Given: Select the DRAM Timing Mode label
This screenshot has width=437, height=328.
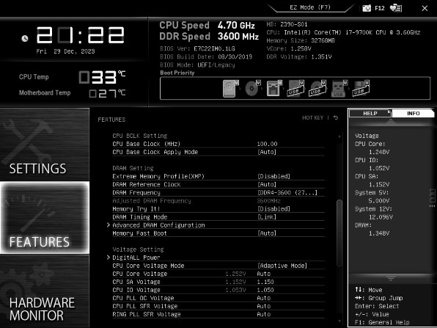Looking at the screenshot, I should pos(140,217).
